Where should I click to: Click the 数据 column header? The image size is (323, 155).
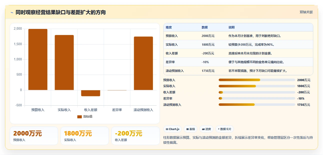(x=205, y=27)
